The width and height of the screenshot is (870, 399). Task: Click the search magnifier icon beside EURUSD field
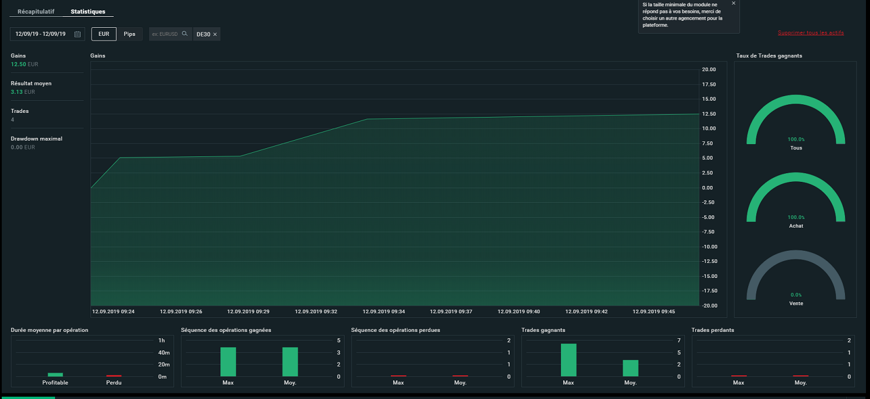tap(184, 34)
